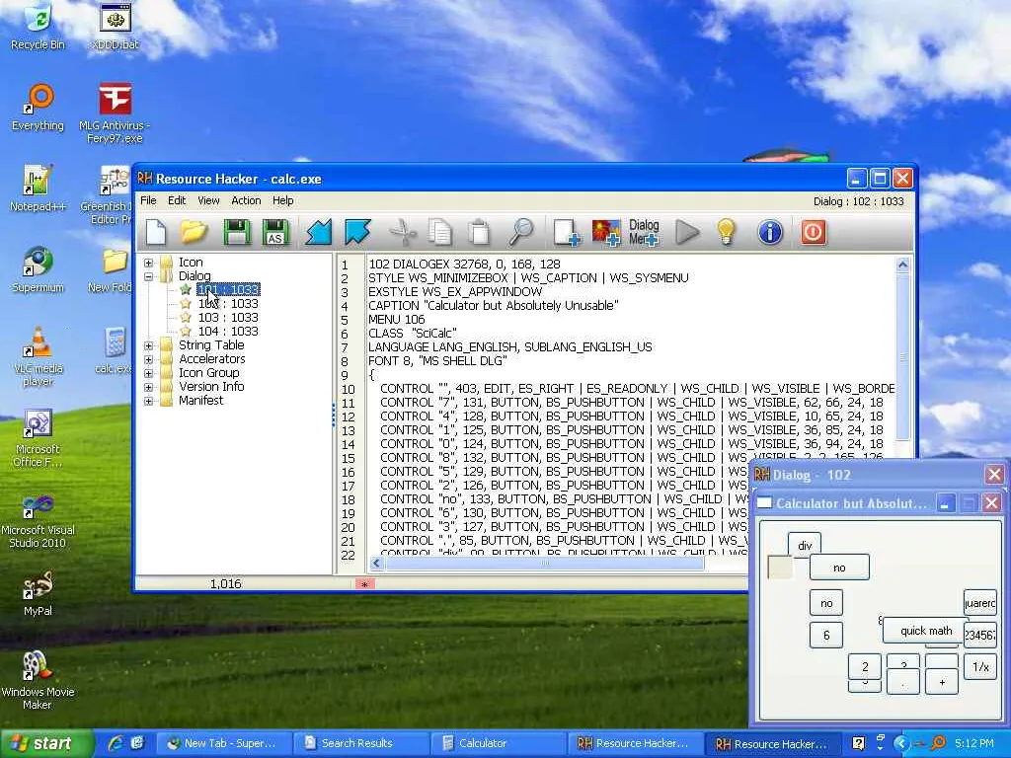Select the MyPal desktop shortcut
The width and height of the screenshot is (1011, 758).
[39, 593]
